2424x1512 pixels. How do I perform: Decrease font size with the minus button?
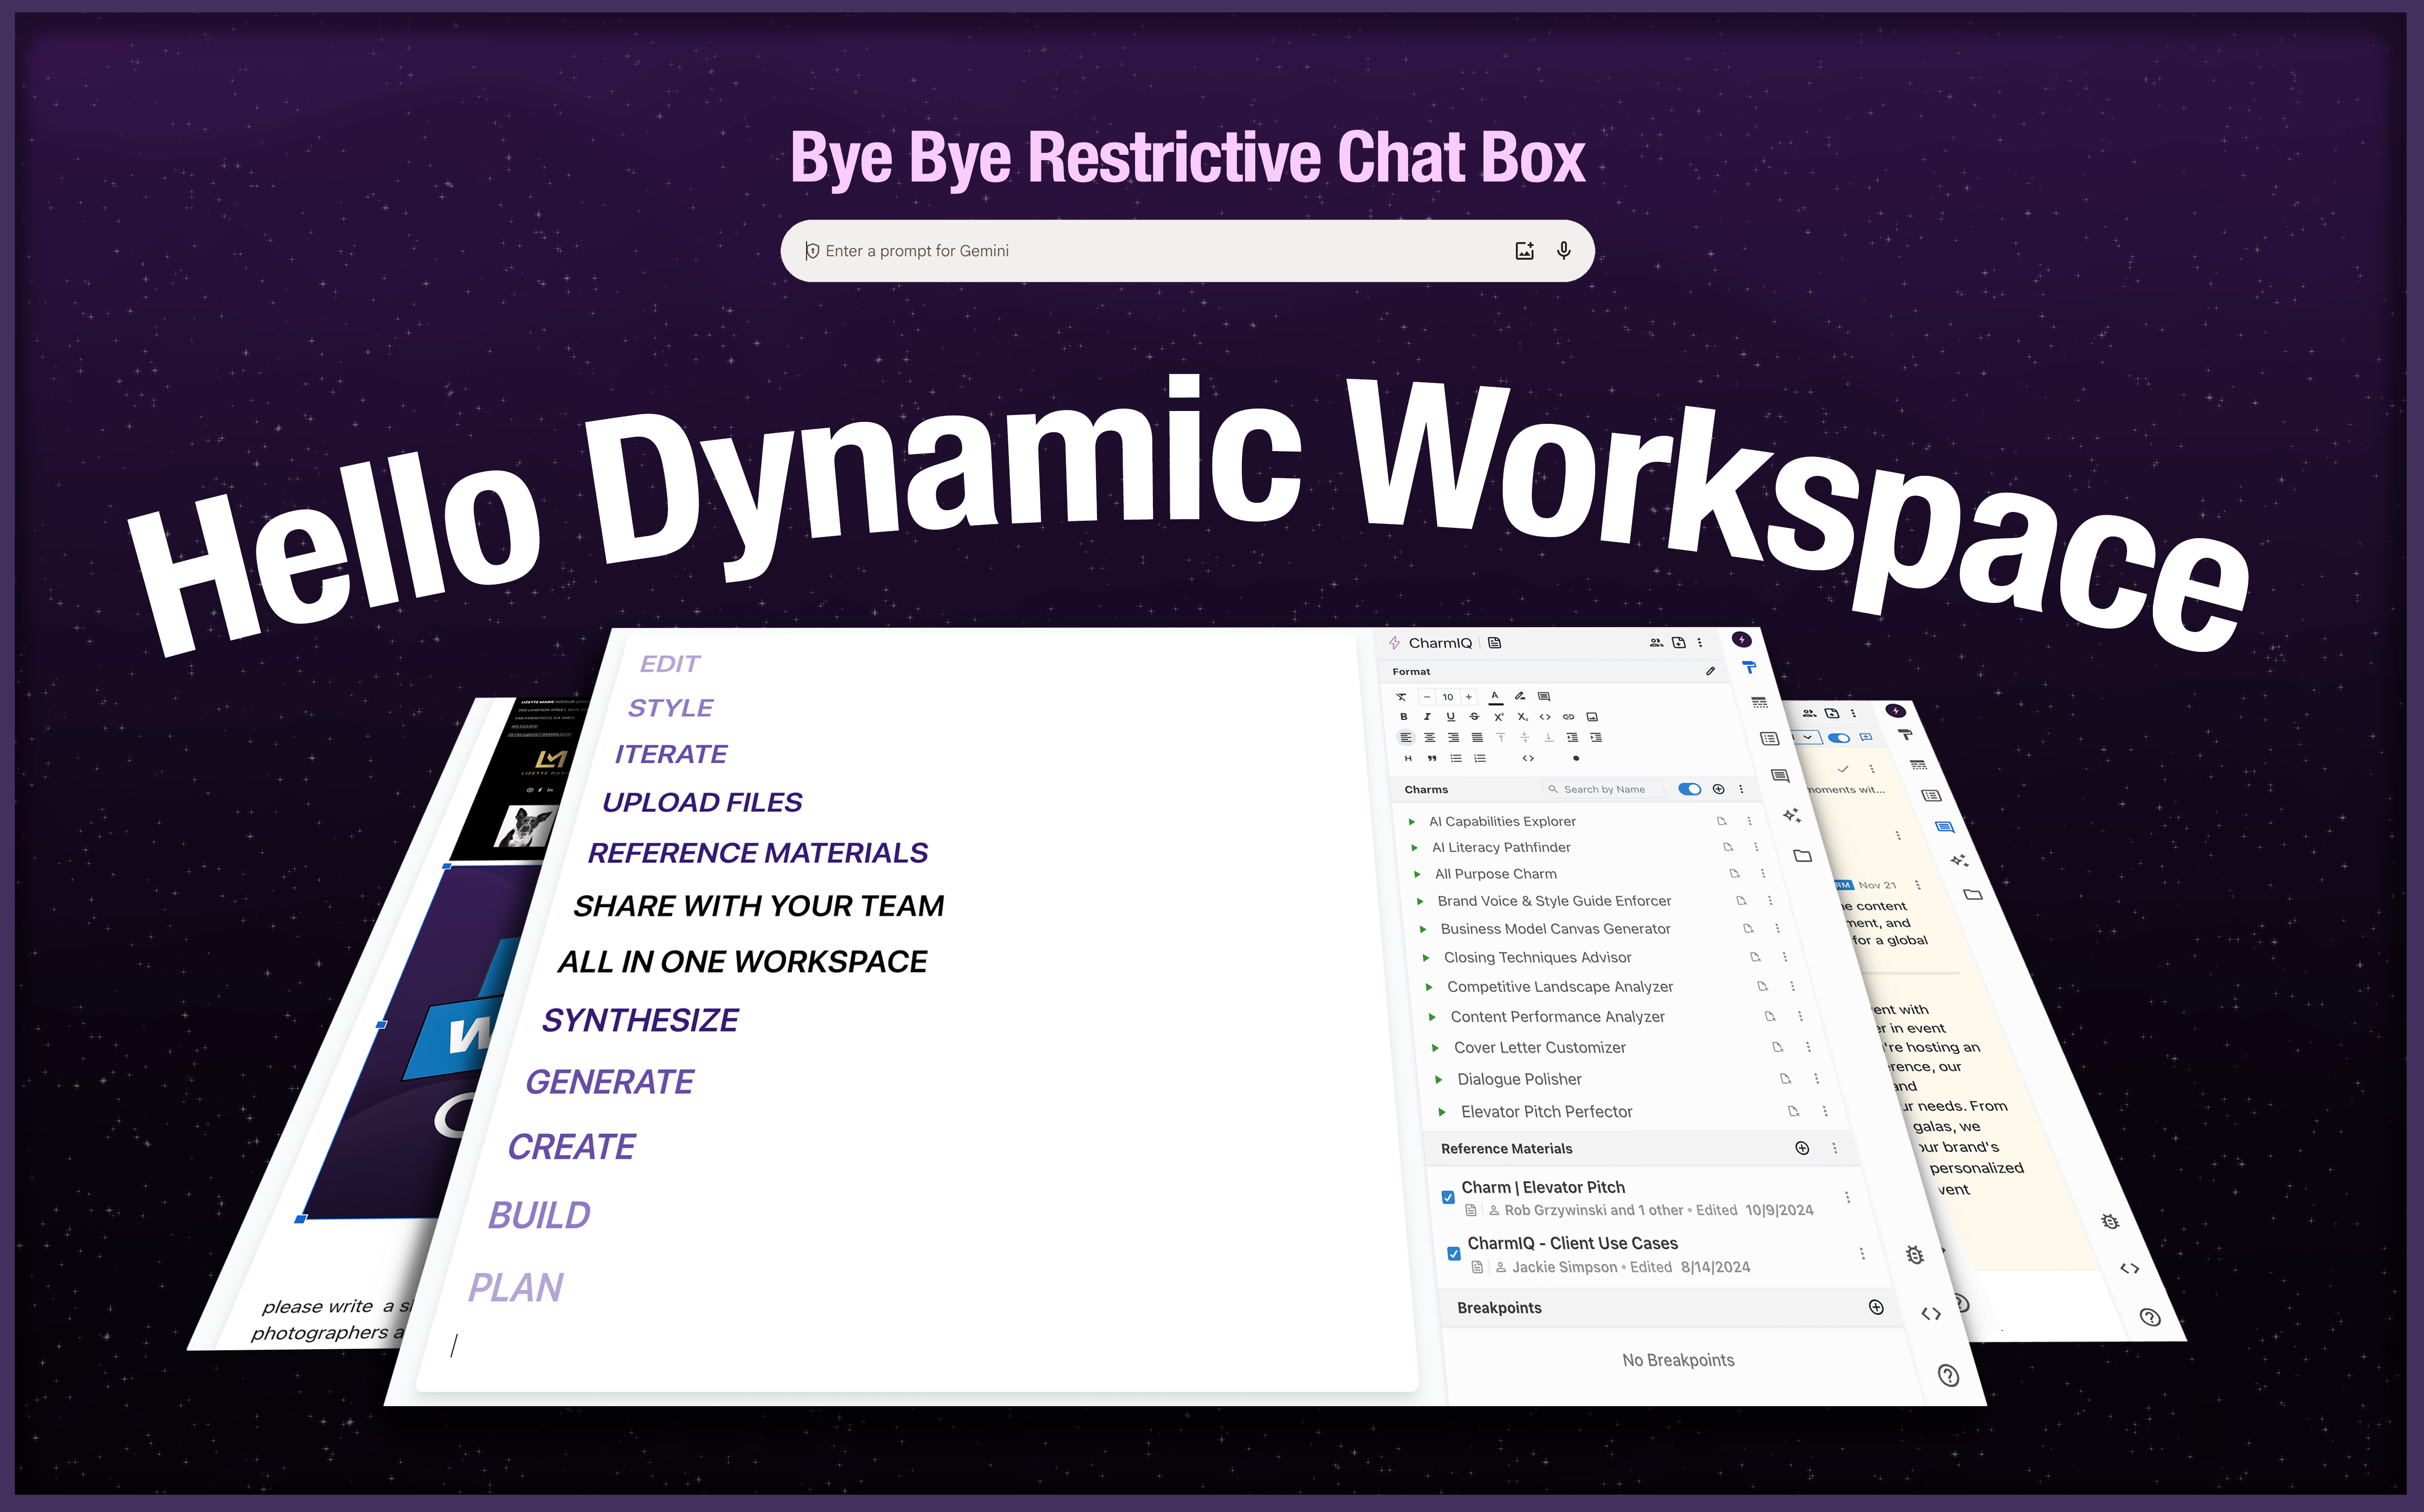[1426, 697]
